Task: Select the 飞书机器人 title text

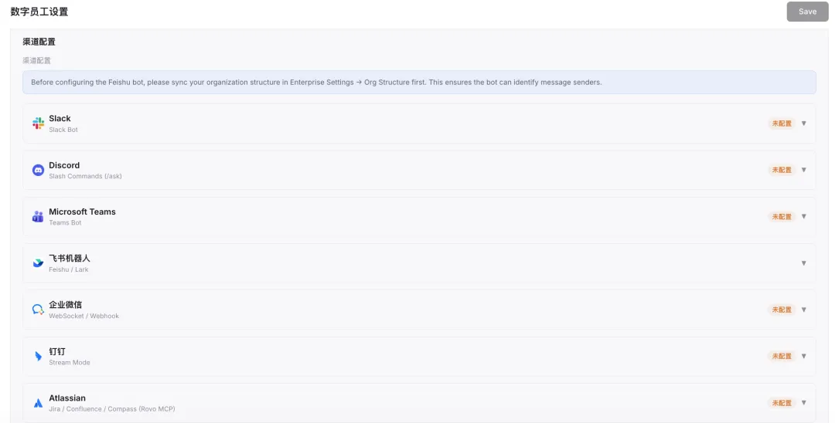Action: coord(70,259)
